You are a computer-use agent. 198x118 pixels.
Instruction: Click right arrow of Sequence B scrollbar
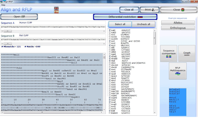pyautogui.click(x=104, y=44)
